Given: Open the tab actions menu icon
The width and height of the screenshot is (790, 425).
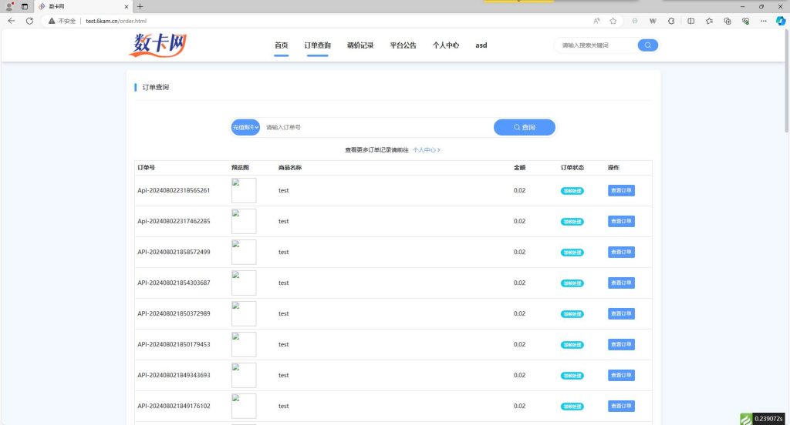Looking at the screenshot, I should 24,6.
